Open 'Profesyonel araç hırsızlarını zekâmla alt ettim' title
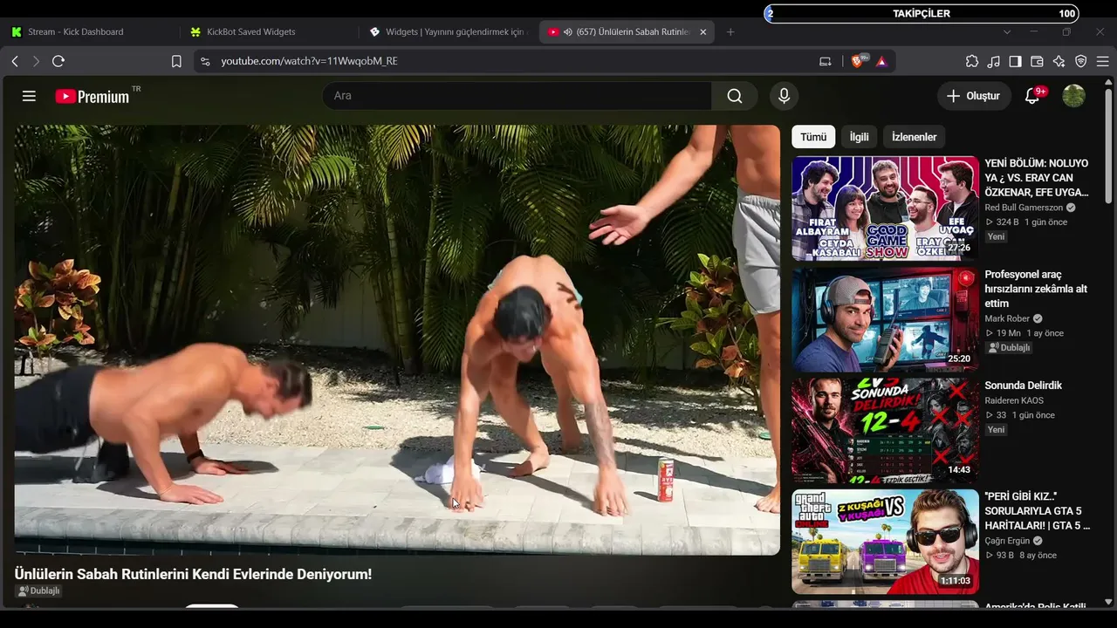This screenshot has width=1117, height=628. click(x=1036, y=289)
